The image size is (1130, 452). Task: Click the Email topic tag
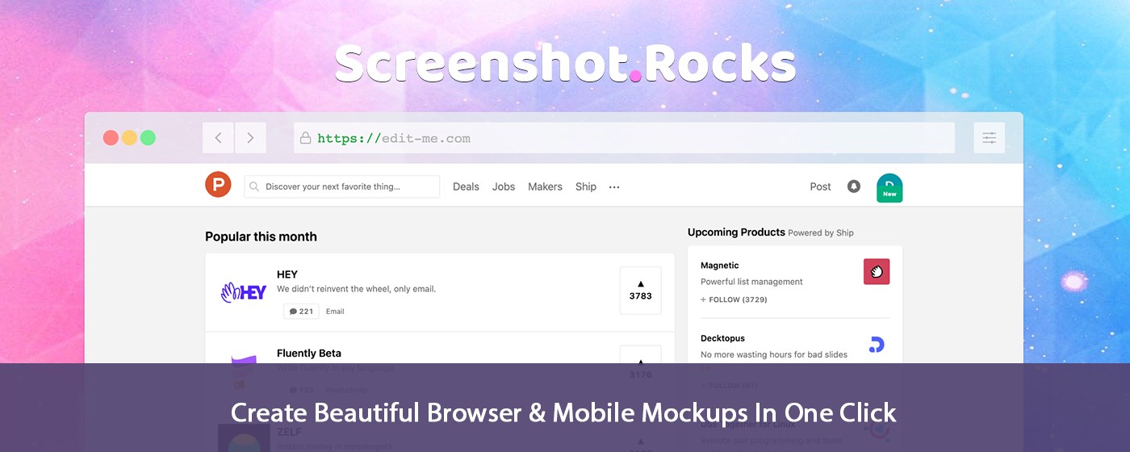(335, 312)
